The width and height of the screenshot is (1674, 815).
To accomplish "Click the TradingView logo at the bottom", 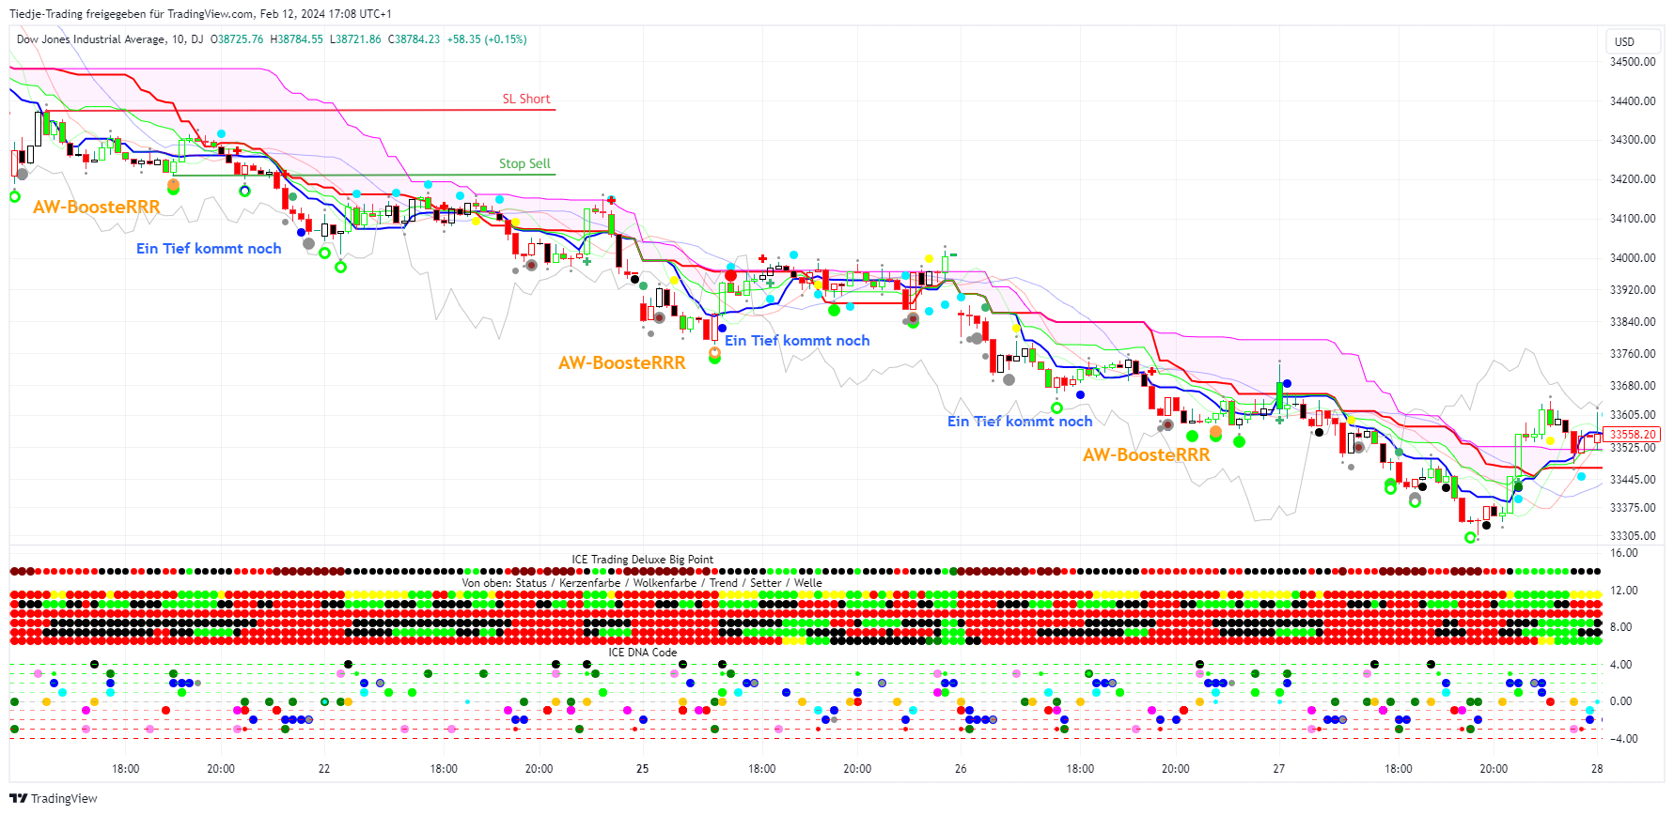I will click(x=54, y=799).
